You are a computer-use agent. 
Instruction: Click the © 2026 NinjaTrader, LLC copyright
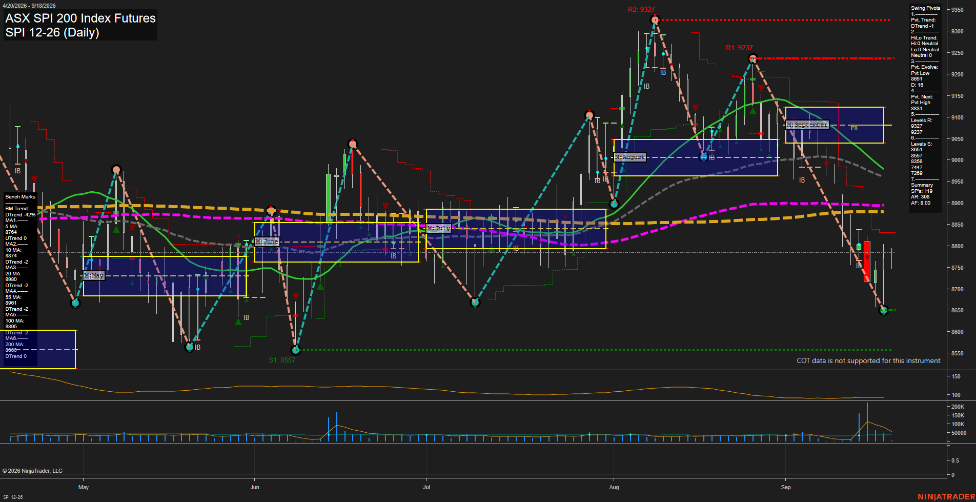32,471
